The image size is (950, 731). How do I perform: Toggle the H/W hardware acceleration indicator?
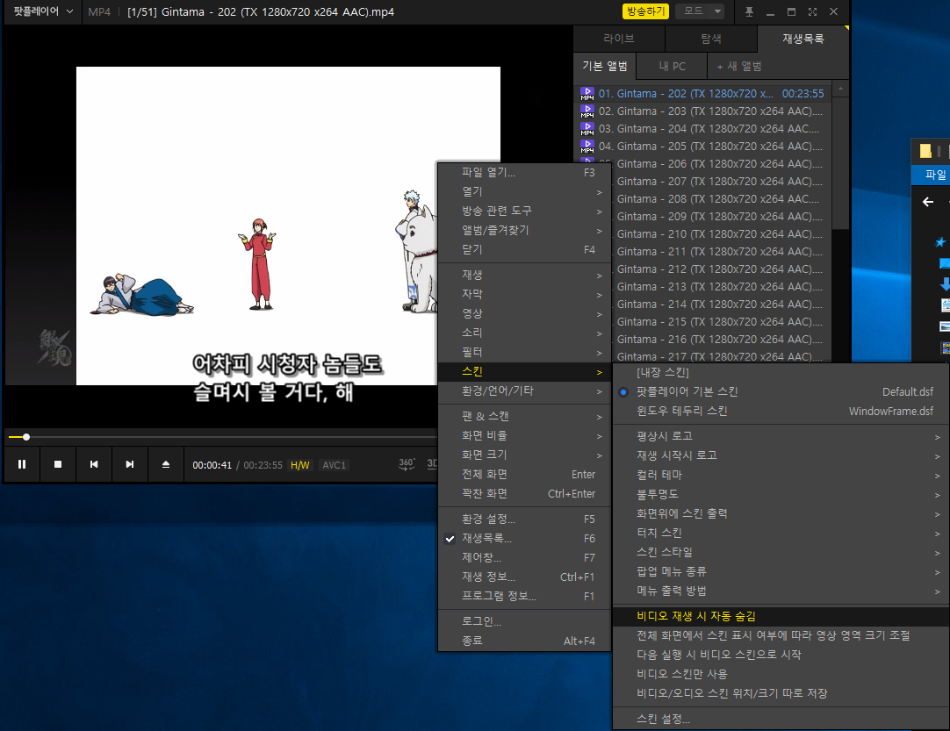[300, 465]
